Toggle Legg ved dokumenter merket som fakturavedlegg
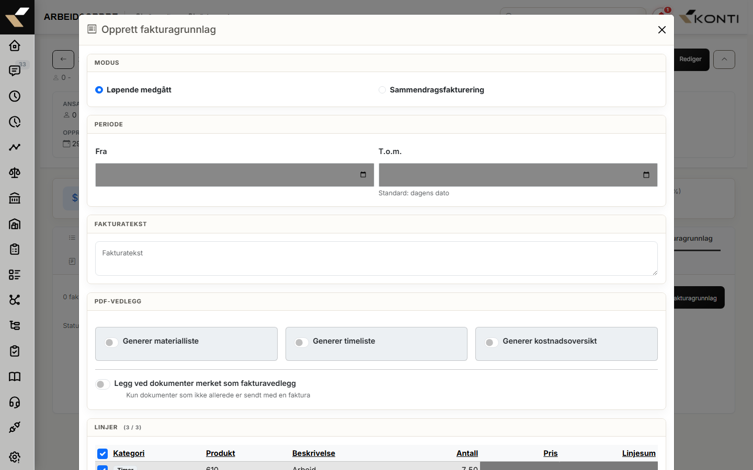The image size is (753, 470). pyautogui.click(x=102, y=384)
